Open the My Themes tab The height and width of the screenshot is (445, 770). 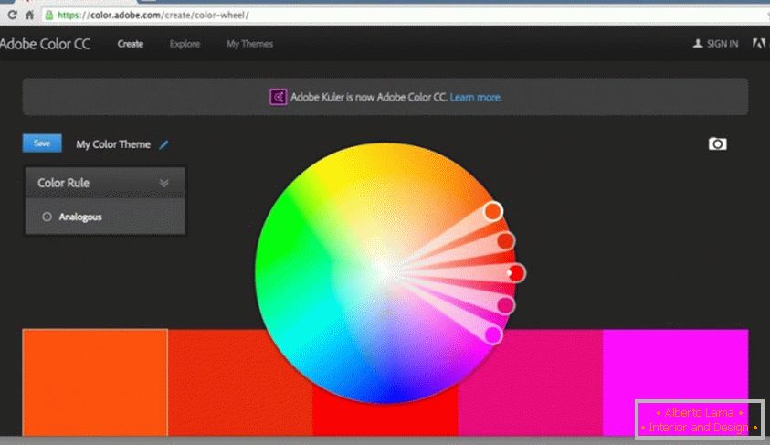tap(249, 44)
